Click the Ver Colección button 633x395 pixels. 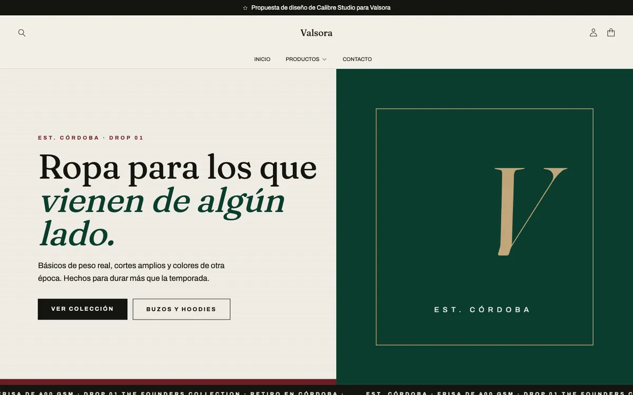[82, 309]
